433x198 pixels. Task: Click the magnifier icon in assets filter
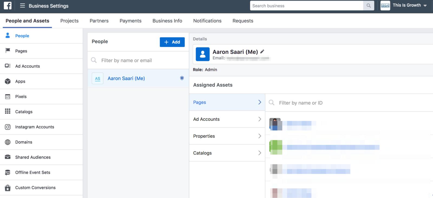tap(271, 102)
